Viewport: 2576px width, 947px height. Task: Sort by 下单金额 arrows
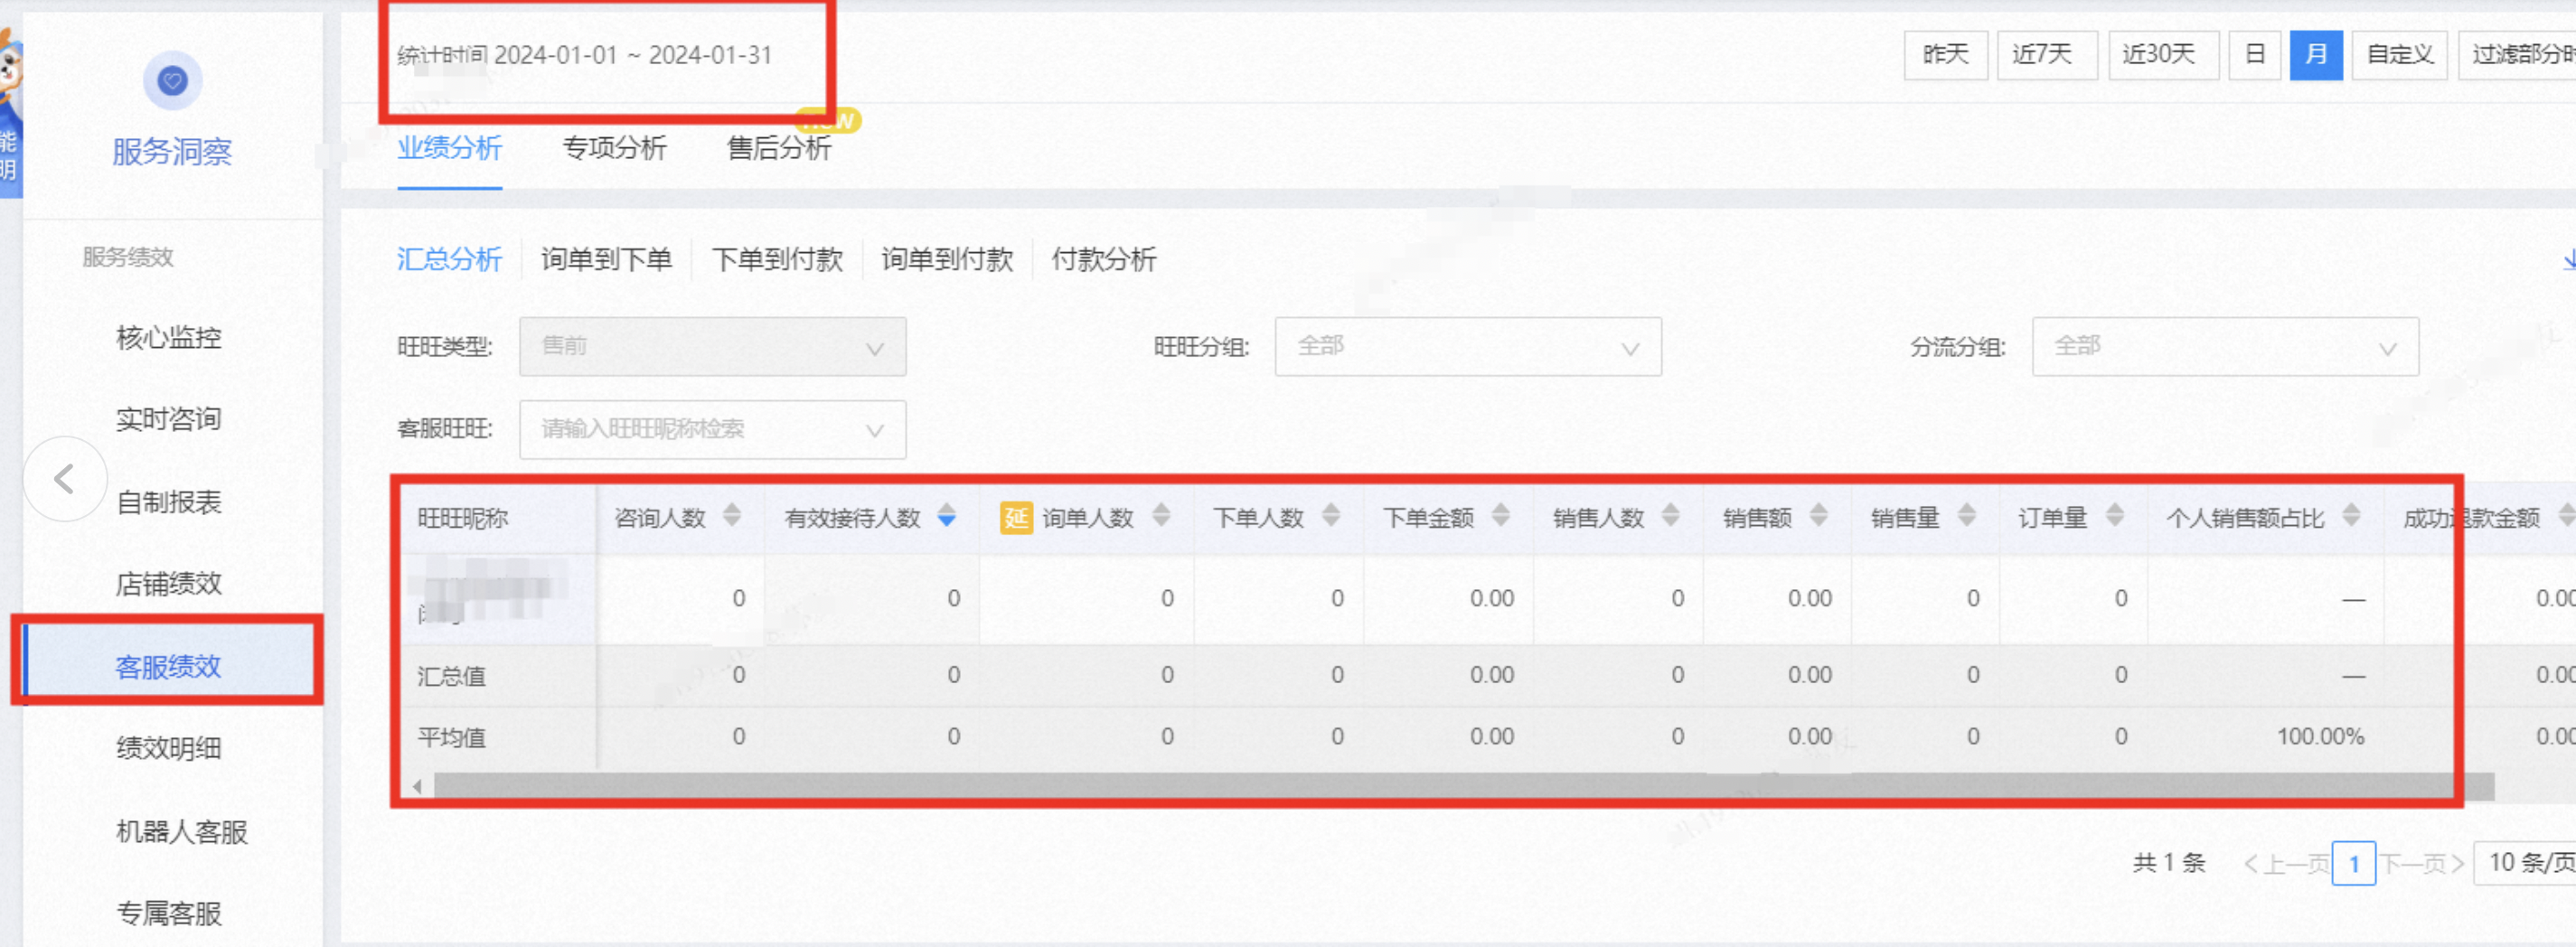(1501, 516)
